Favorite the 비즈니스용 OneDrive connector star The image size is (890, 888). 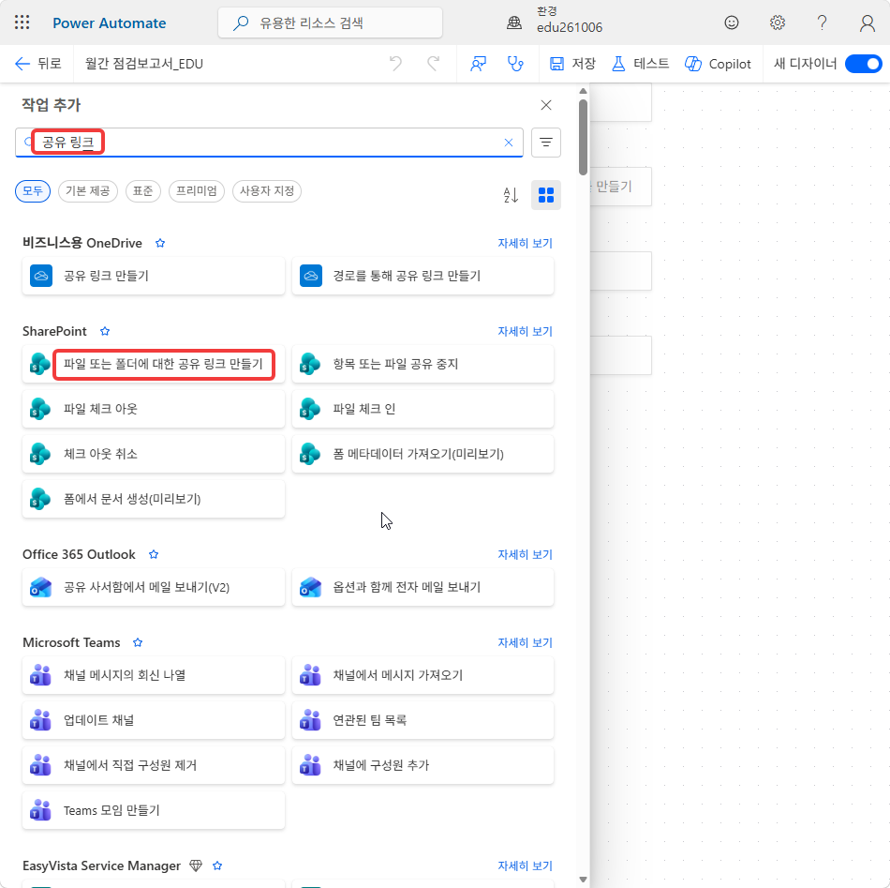160,243
